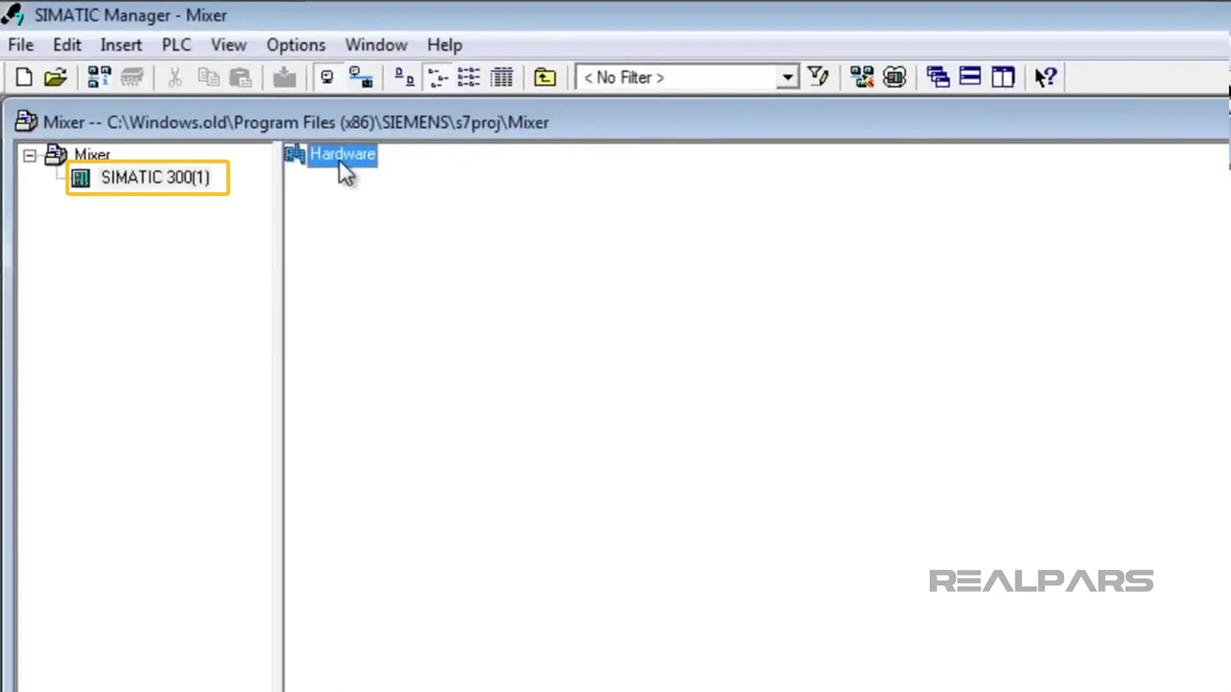The height and width of the screenshot is (692, 1231).
Task: Switch to Details view icon
Action: (x=501, y=78)
